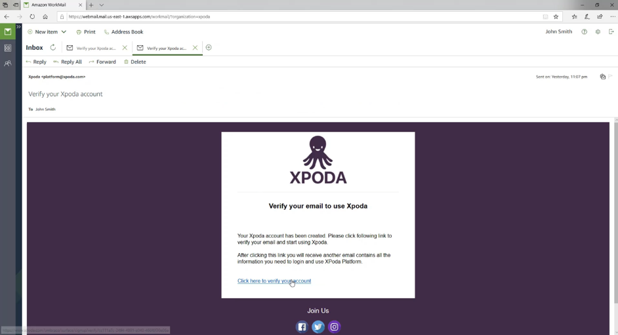Show browser tab previews chevron
Viewport: 618px width, 335px height.
(x=101, y=5)
